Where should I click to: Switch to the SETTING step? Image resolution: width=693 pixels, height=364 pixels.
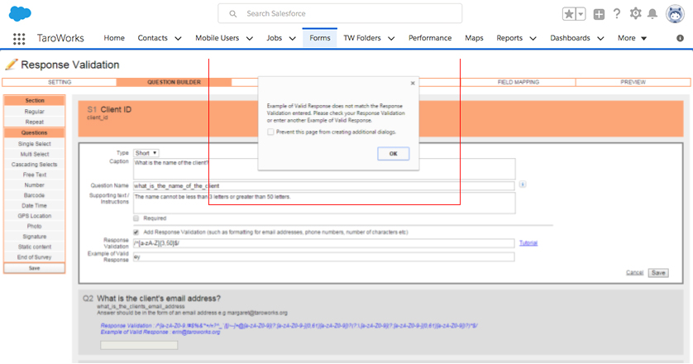(60, 82)
